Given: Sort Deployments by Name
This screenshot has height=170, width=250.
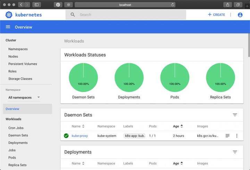Looking at the screenshot, I should point(78,163).
